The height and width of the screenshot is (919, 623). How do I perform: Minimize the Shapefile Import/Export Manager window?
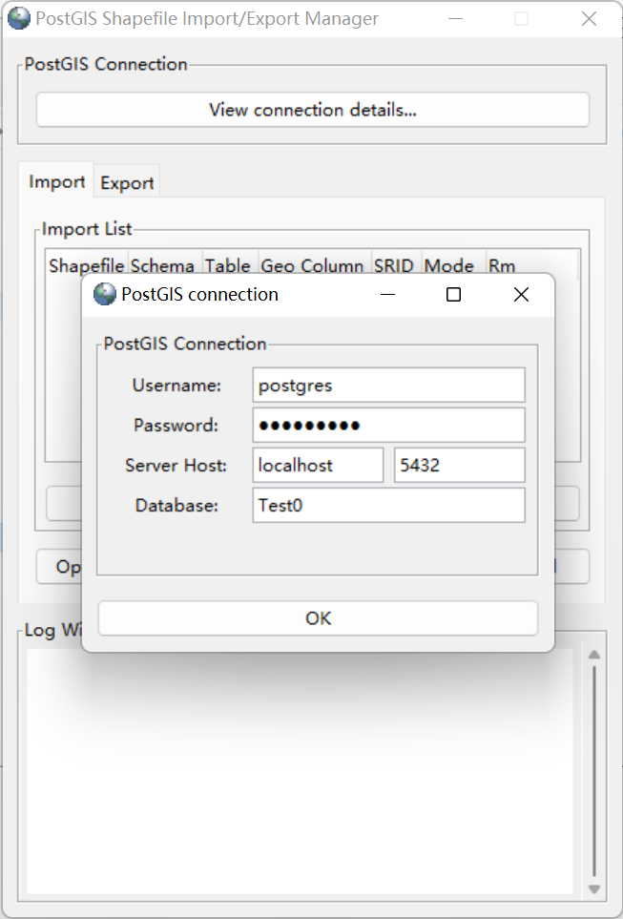(x=455, y=19)
